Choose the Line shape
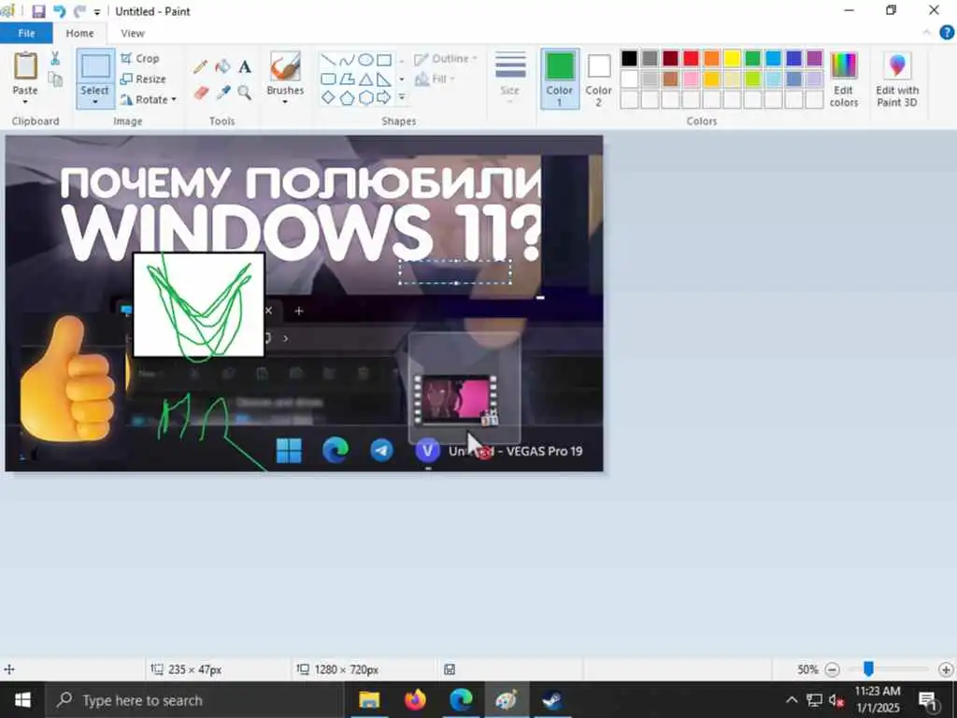This screenshot has width=957, height=718. pyautogui.click(x=328, y=60)
